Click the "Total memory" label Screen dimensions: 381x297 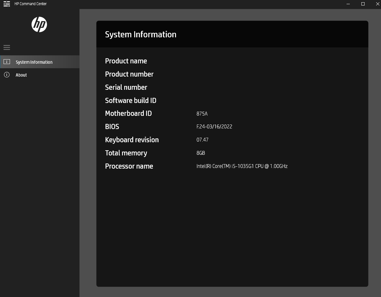(126, 153)
